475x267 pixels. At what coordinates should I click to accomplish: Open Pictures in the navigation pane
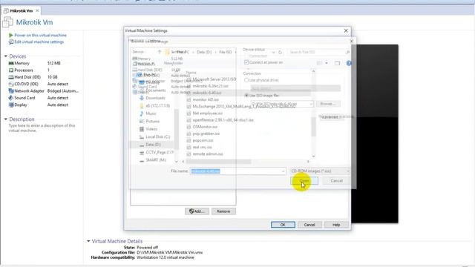coord(152,122)
